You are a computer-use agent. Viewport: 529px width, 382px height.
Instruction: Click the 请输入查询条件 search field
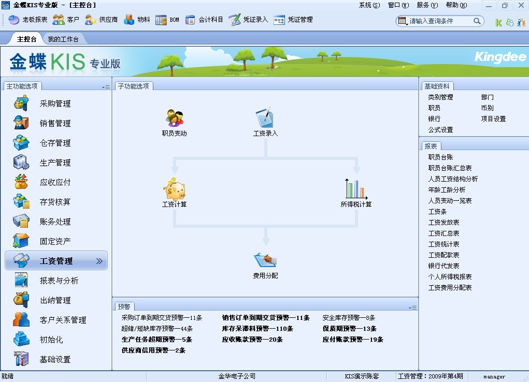[439, 21]
